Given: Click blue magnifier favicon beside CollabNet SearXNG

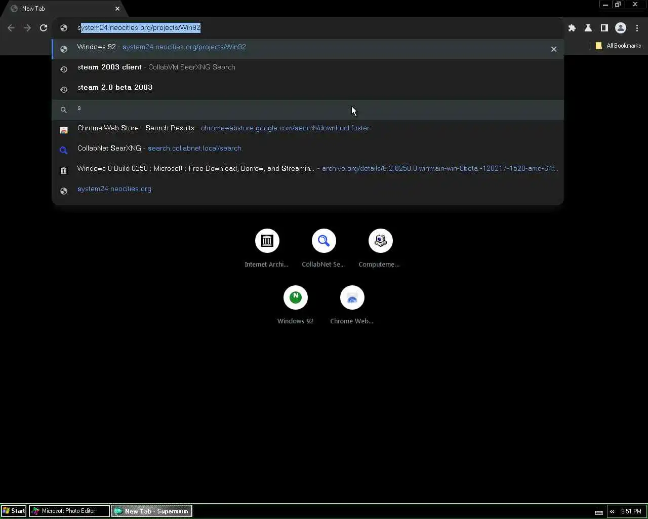Looking at the screenshot, I should pos(64,151).
